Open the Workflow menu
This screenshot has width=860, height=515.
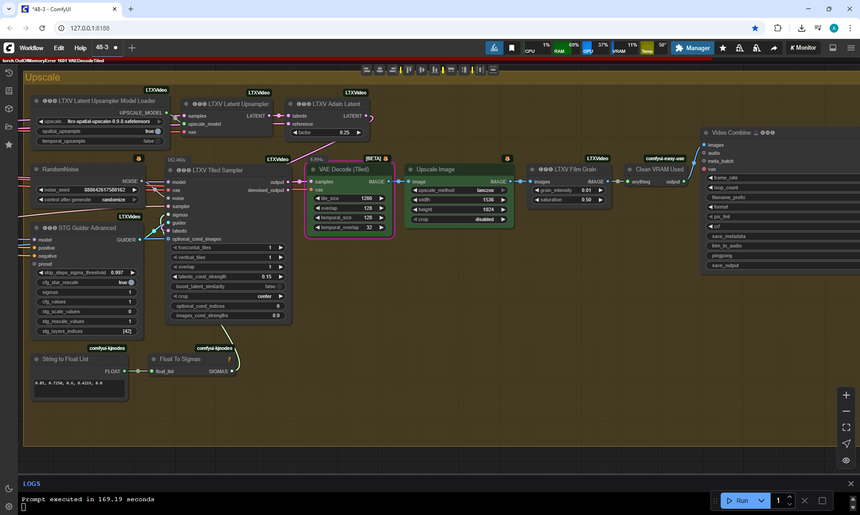(31, 48)
